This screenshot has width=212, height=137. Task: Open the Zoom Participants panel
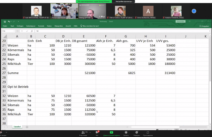click(83, 133)
